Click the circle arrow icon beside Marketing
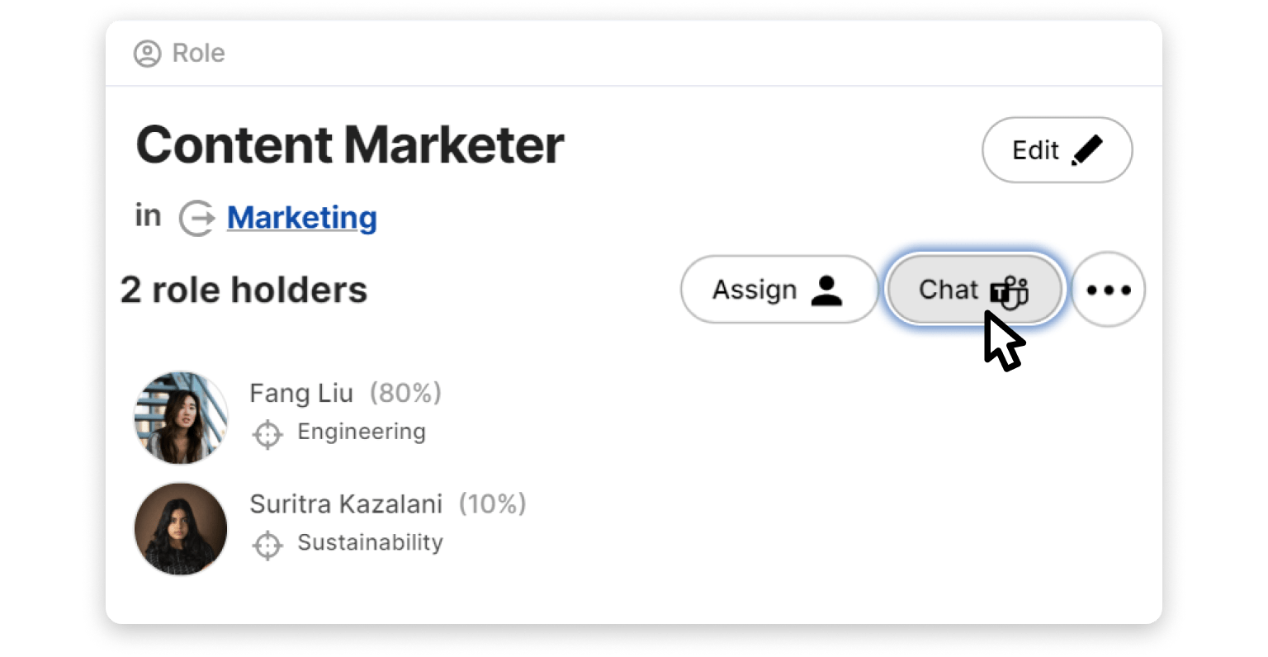Viewport: 1268px width, 657px height. (197, 218)
